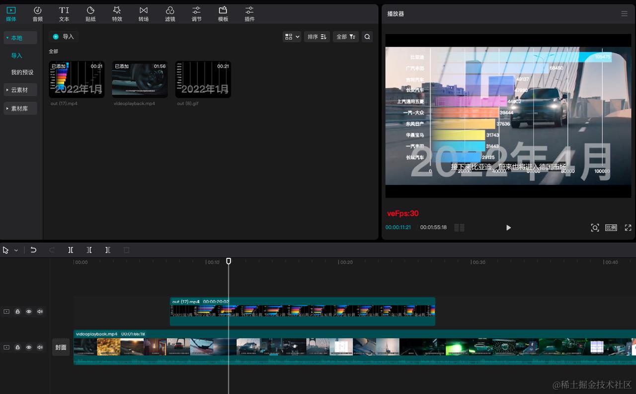Click the 封面 cover button
Screen dimensions: 636x394
click(x=61, y=347)
